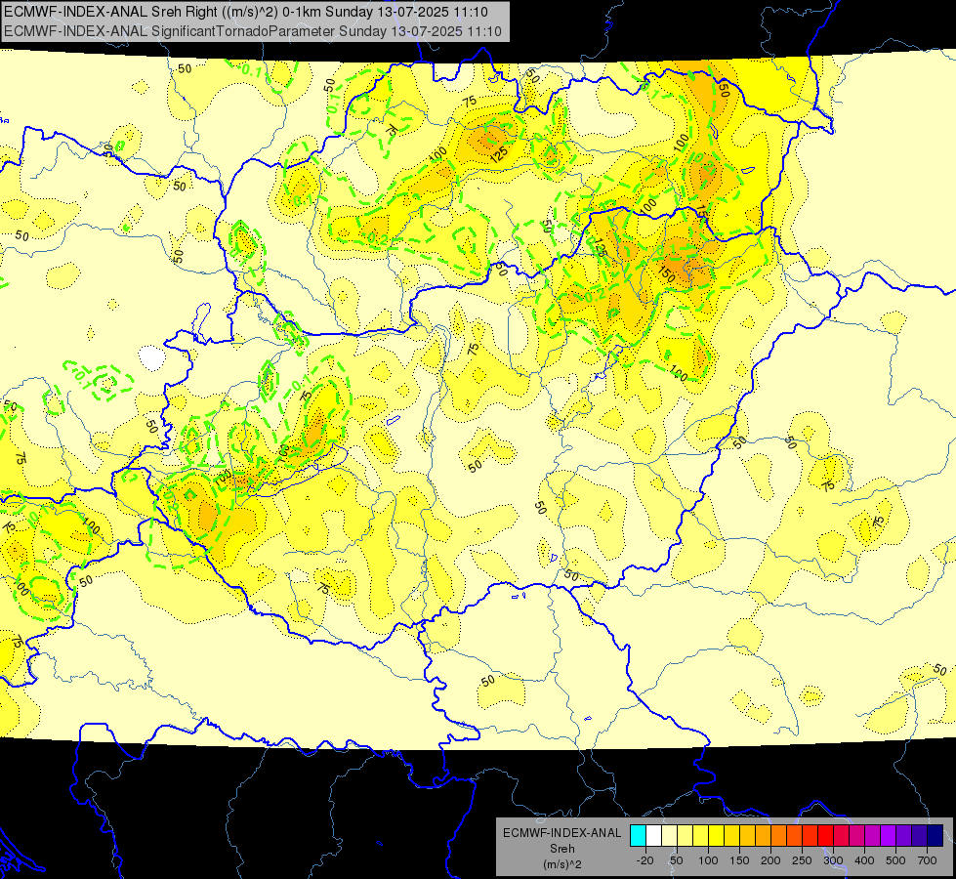Select the white swatch in the color legend
The width and height of the screenshot is (956, 879).
(653, 835)
